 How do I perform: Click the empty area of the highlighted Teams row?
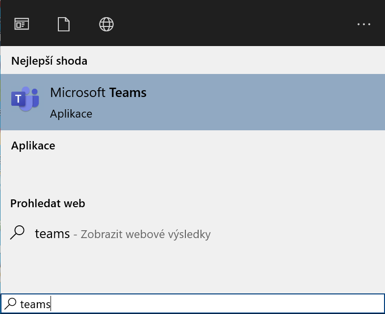[265, 102]
